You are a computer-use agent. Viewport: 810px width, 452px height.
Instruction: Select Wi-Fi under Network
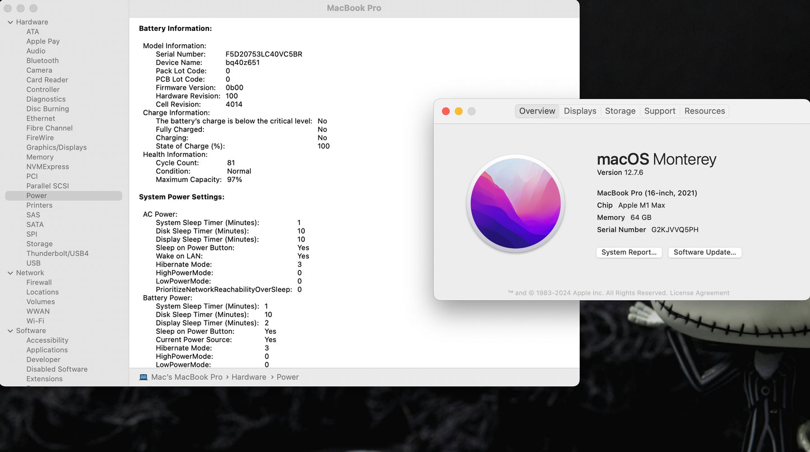point(35,321)
